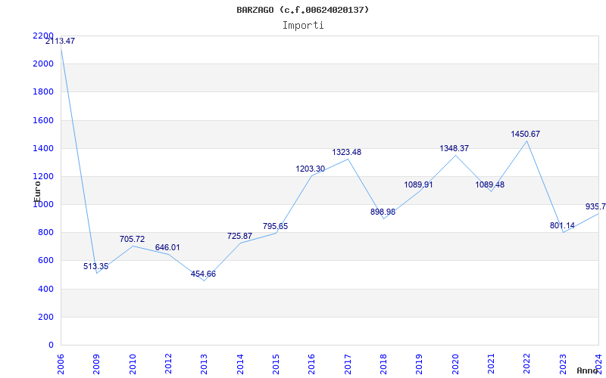Click the 2020 x-axis year label

click(x=455, y=364)
